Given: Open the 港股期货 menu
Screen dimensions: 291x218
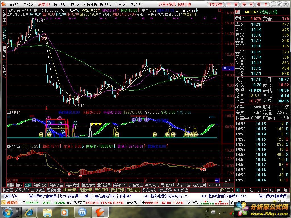Looking at the screenshot, I should pyautogui.click(x=90, y=4).
